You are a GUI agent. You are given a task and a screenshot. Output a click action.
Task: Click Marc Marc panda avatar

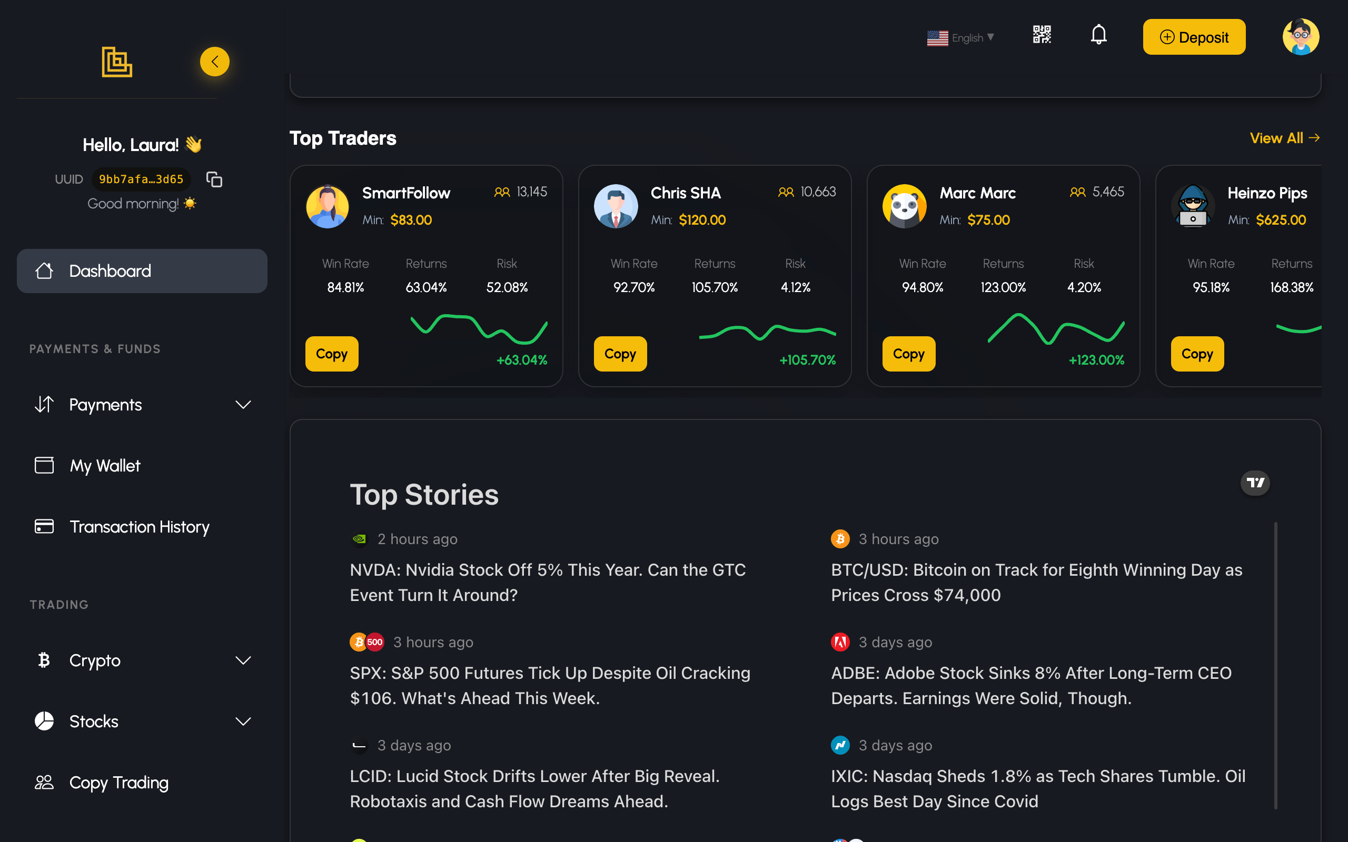[x=905, y=206]
